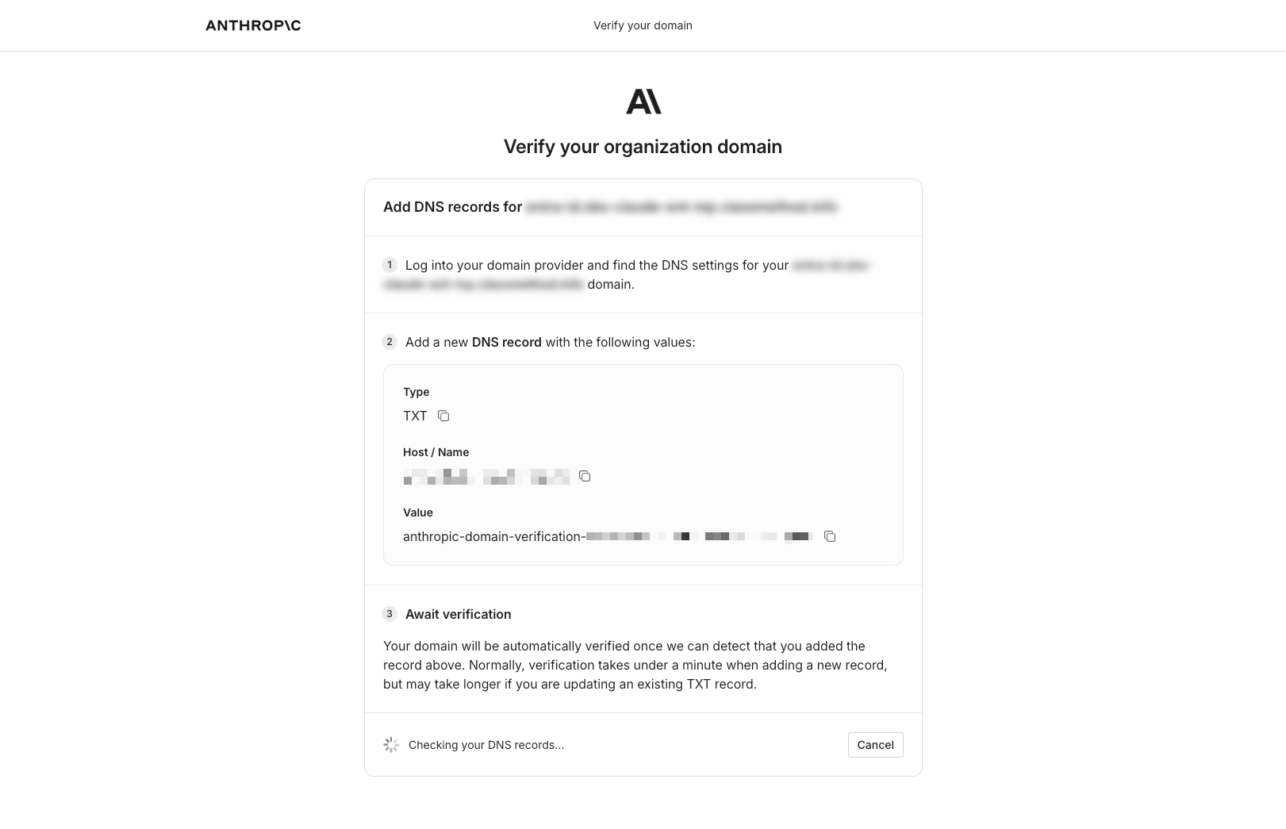1286x829 pixels.
Task: Click the pixelated Host / Name value
Action: (486, 477)
